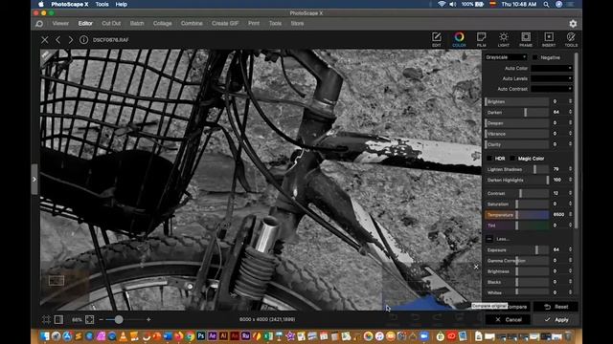Screen dimensions: 613x344
Task: Switch to the Collage tab
Action: 162,23
